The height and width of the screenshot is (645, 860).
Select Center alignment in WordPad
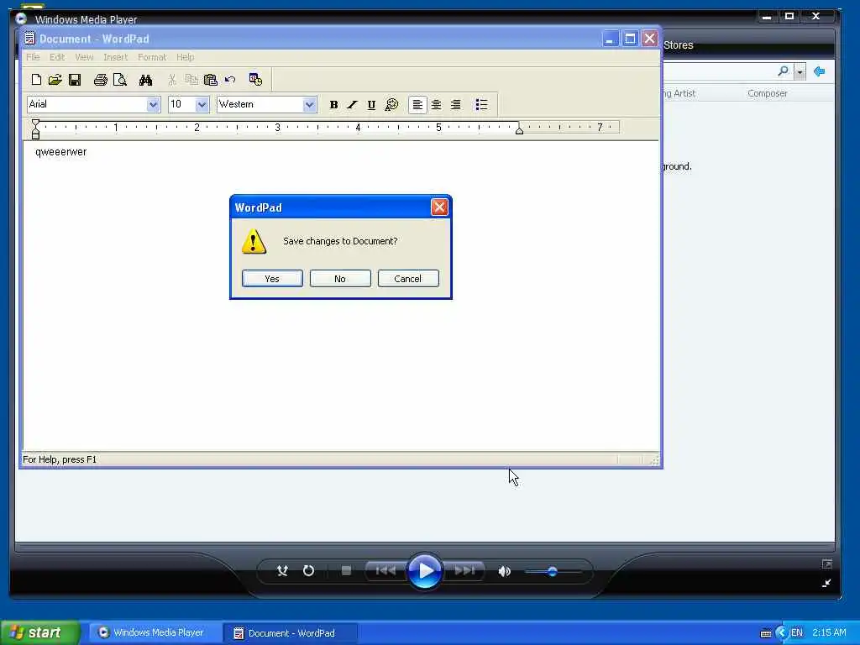(x=436, y=105)
